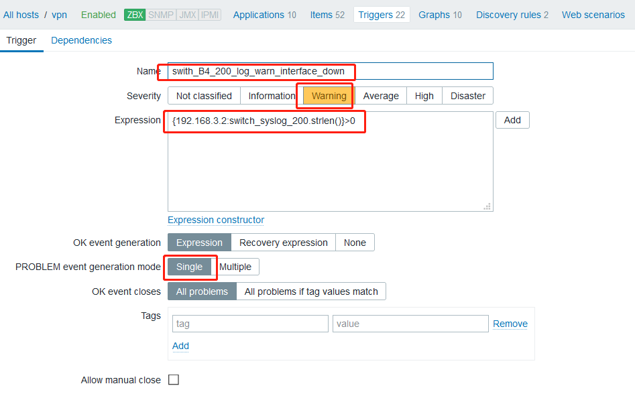This screenshot has height=394, width=635.
Task: Open the Items 52 tab
Action: tap(327, 15)
